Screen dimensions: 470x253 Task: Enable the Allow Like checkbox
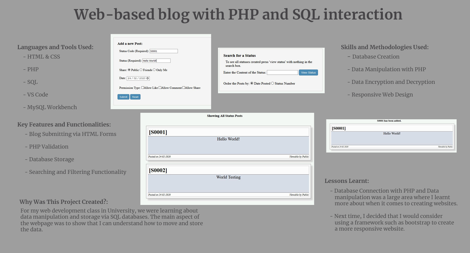tap(143, 87)
